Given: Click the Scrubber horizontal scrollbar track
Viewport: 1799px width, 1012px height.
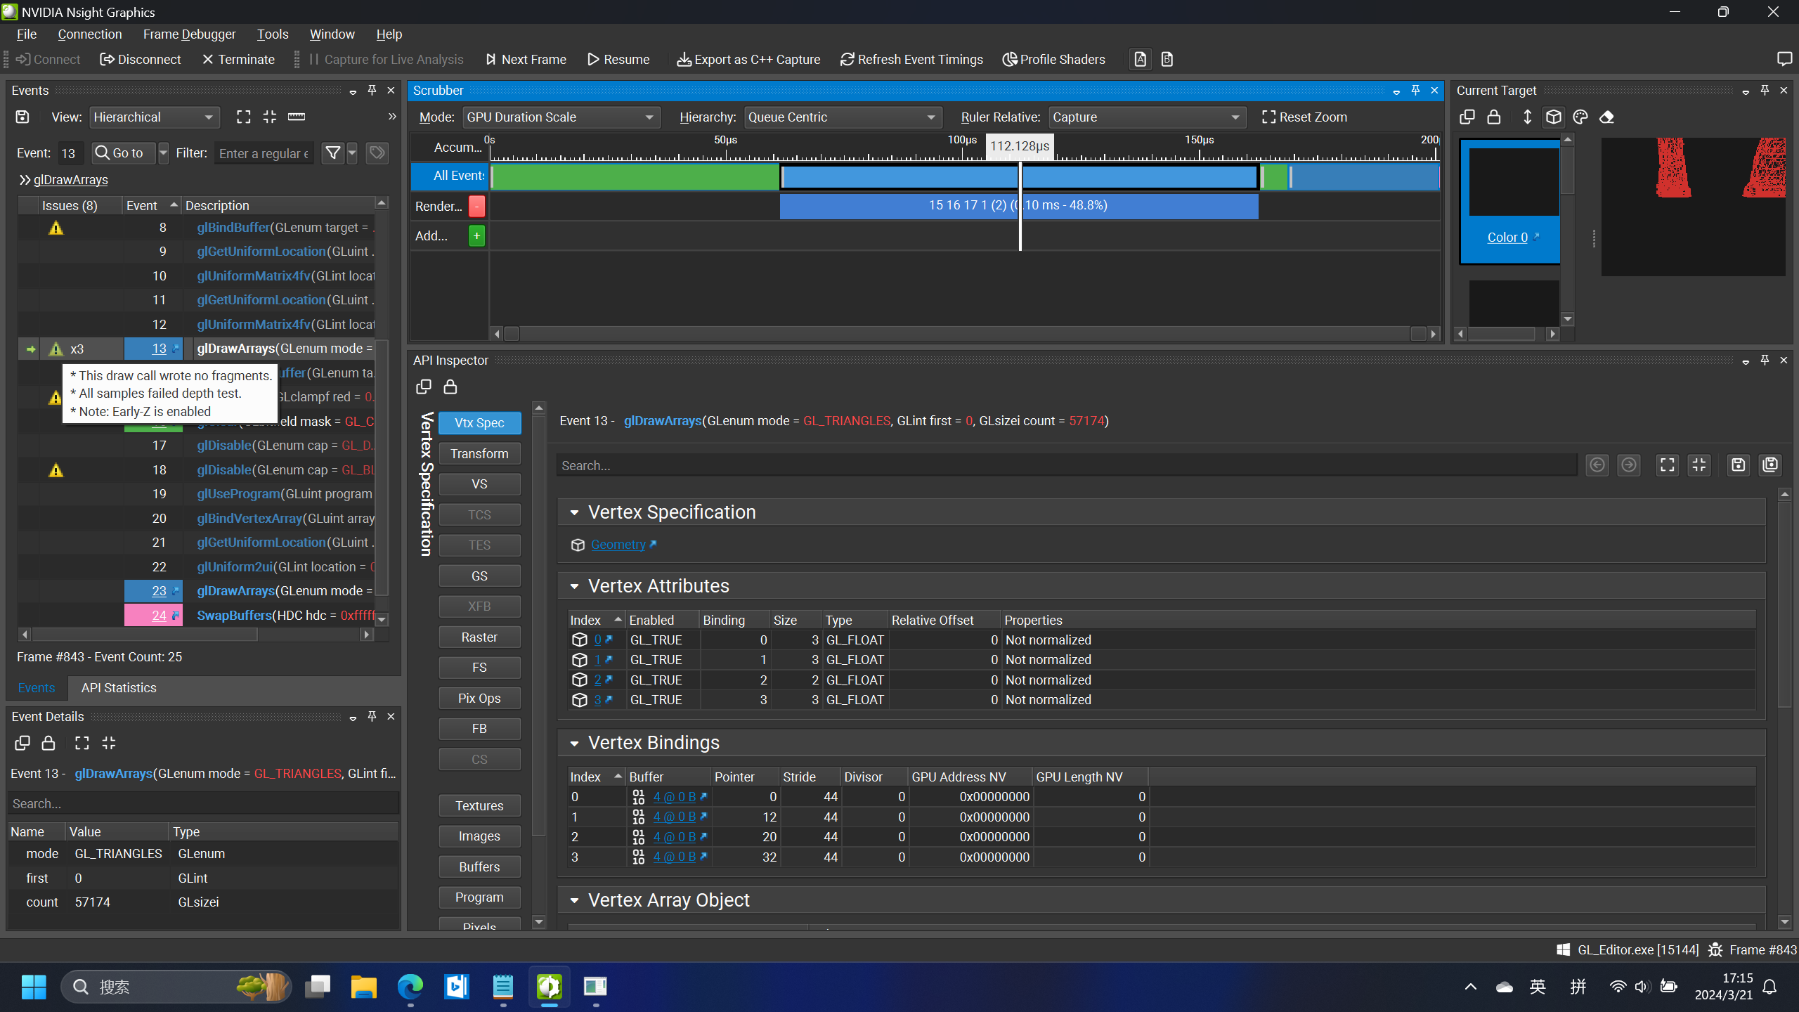Looking at the screenshot, I should pyautogui.click(x=963, y=334).
